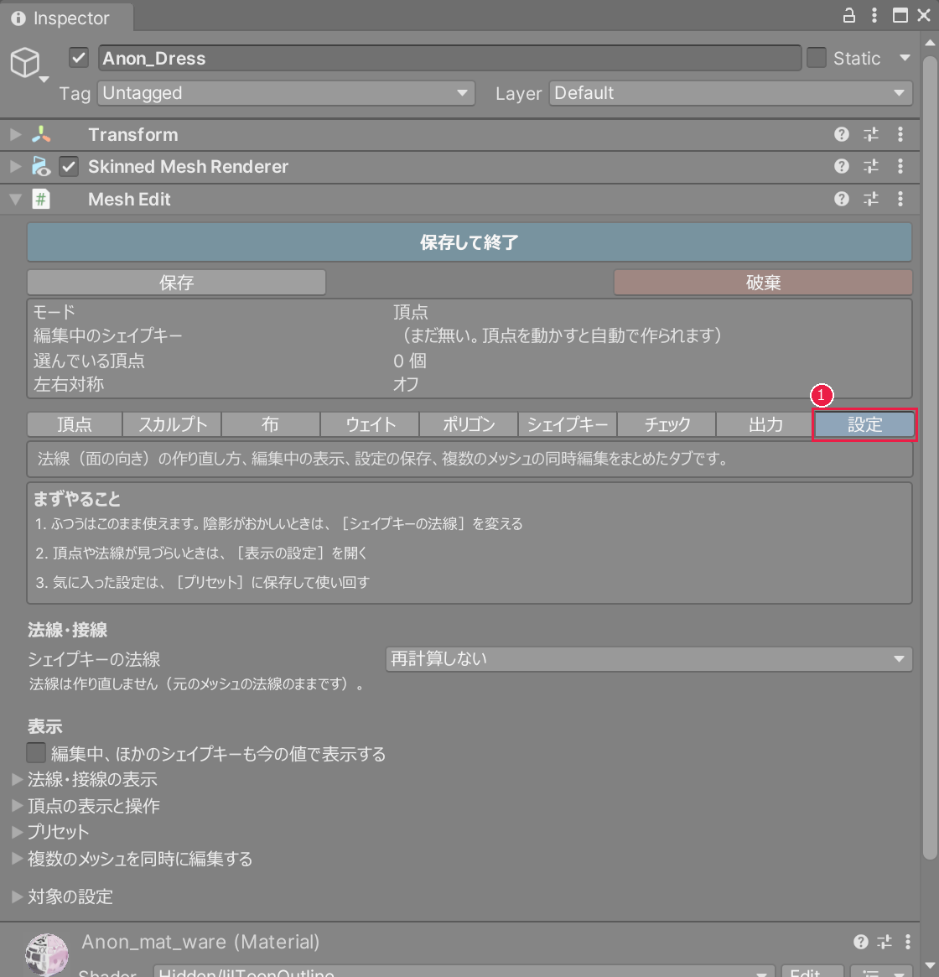Click the Transform component icon

pos(41,134)
